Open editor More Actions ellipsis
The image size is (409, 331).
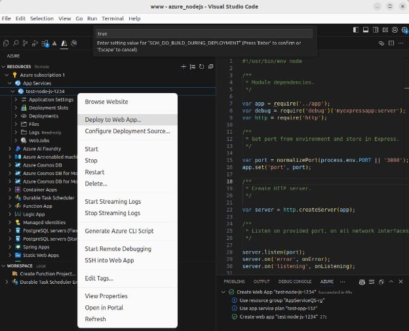coord(401,43)
